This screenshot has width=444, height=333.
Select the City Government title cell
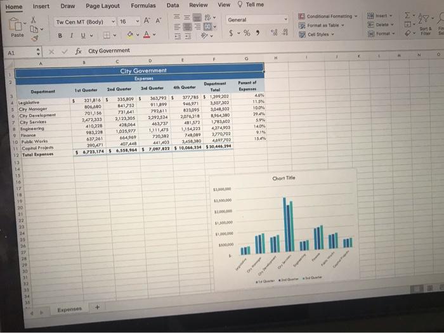(x=140, y=70)
